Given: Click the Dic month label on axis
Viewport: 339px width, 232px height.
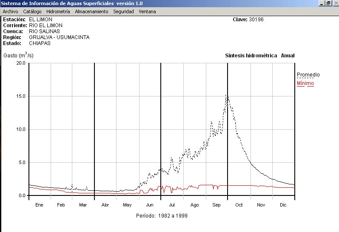Looking at the screenshot, I should 283,205.
